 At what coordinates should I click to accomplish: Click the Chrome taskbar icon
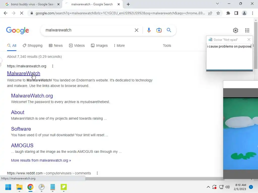(x=30, y=187)
